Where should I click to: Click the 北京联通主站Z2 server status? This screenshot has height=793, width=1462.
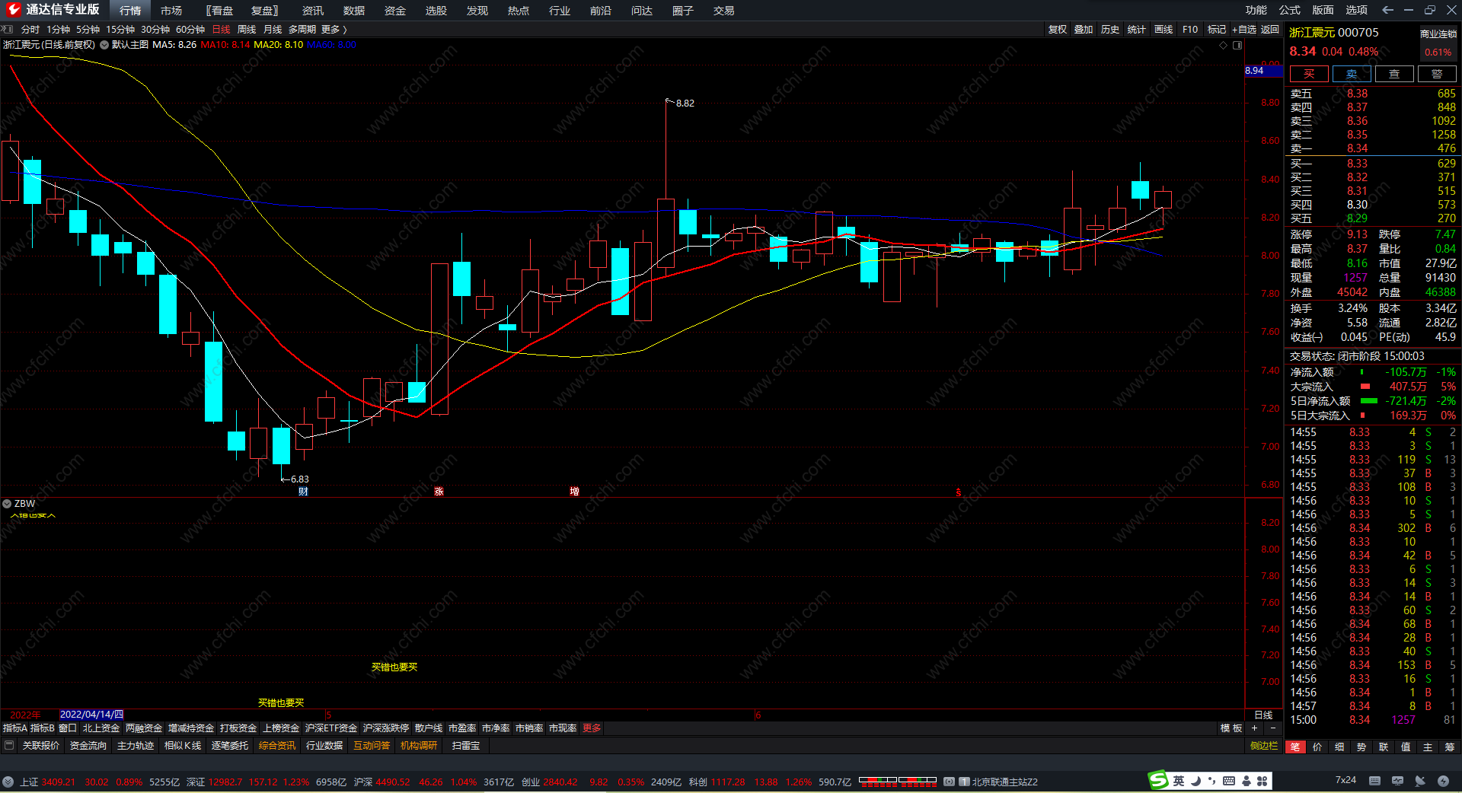click(x=1005, y=782)
